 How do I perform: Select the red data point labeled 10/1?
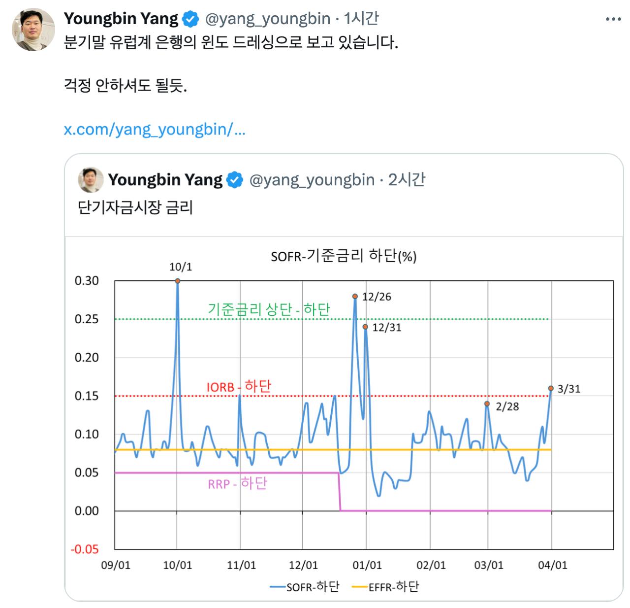click(x=177, y=280)
